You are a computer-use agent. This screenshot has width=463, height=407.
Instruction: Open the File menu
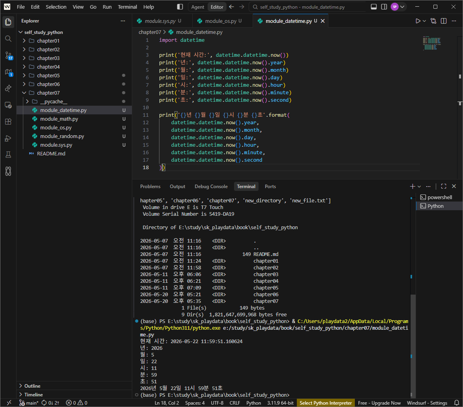(21, 7)
